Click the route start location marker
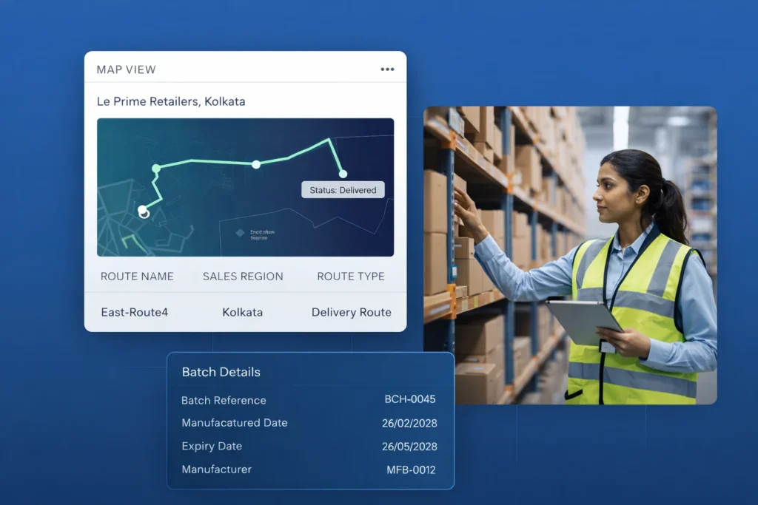This screenshot has height=505, width=758. click(143, 211)
